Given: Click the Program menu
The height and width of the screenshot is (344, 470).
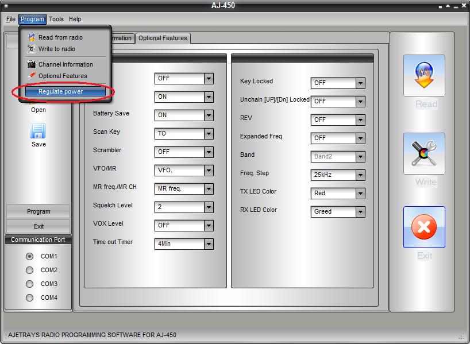Looking at the screenshot, I should point(32,19).
